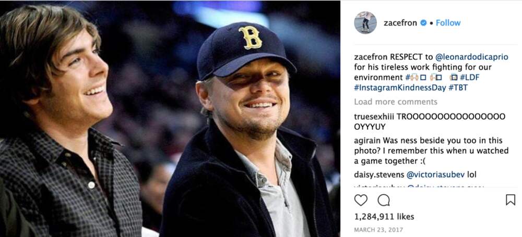
Task: Click zacefron username in the caption
Action: point(371,56)
